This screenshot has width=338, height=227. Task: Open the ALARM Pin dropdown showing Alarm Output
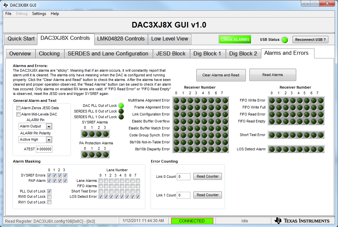(x=35, y=126)
